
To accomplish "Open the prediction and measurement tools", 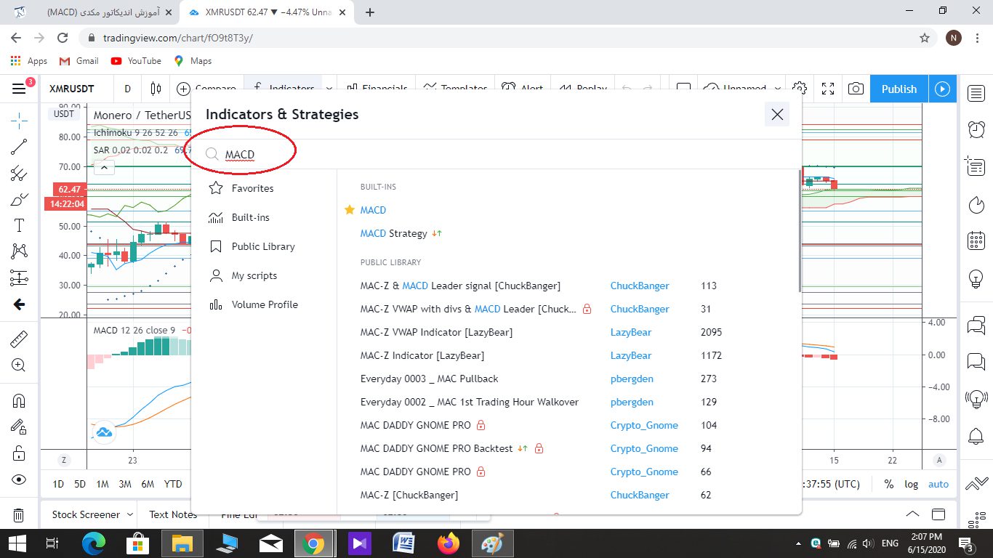I will [19, 278].
